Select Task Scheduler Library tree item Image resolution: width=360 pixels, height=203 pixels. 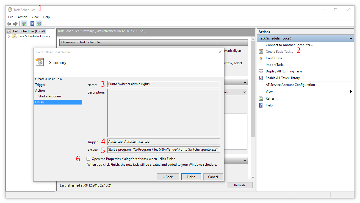point(34,36)
